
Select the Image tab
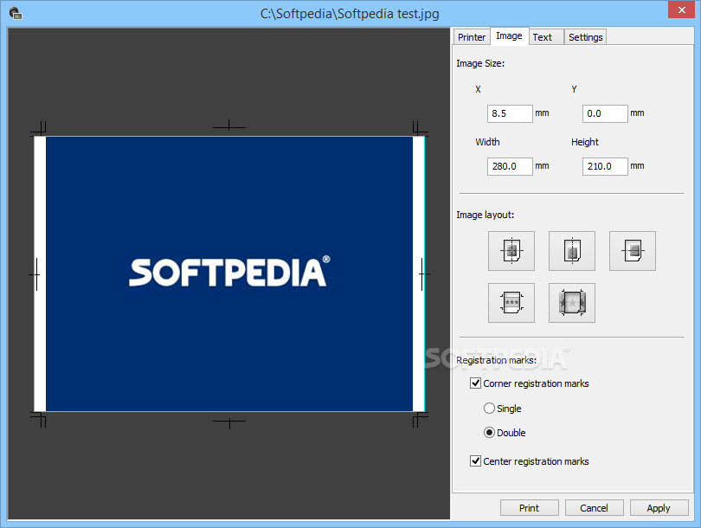click(509, 35)
